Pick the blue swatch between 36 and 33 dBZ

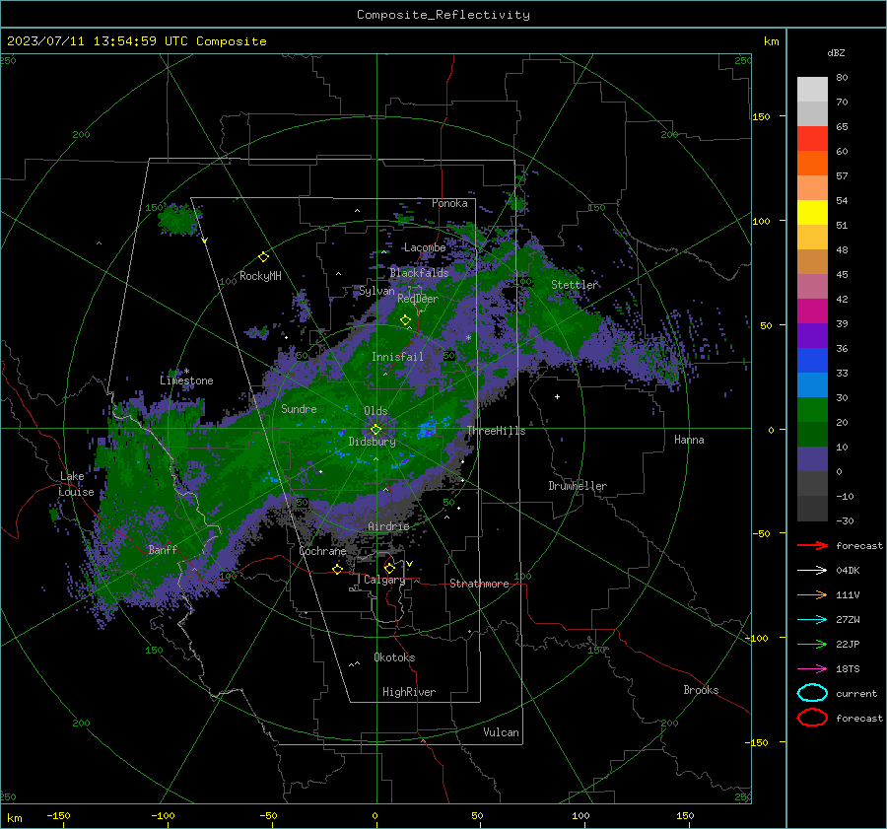pyautogui.click(x=812, y=361)
